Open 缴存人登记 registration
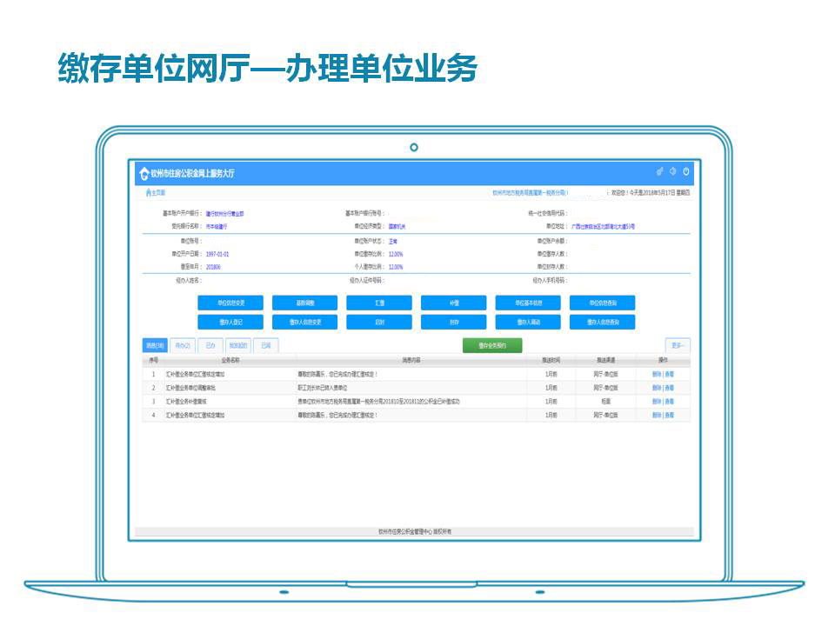Image resolution: width=835 pixels, height=626 pixels. (230, 323)
